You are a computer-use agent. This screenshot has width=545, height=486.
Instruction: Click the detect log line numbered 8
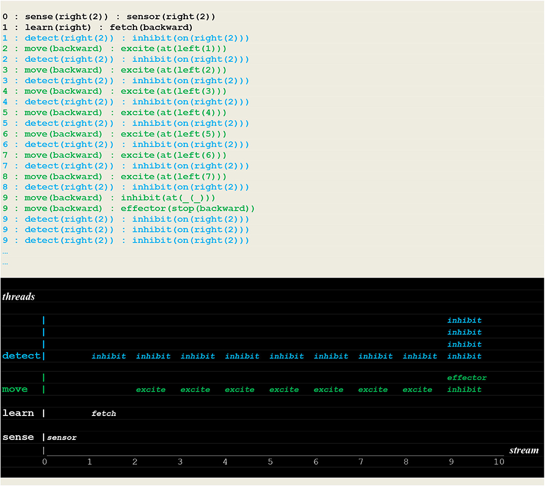(126, 187)
